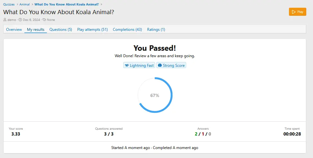Click the tag icon beside None
Screen dimensions: 313x158
[x=44, y=20]
